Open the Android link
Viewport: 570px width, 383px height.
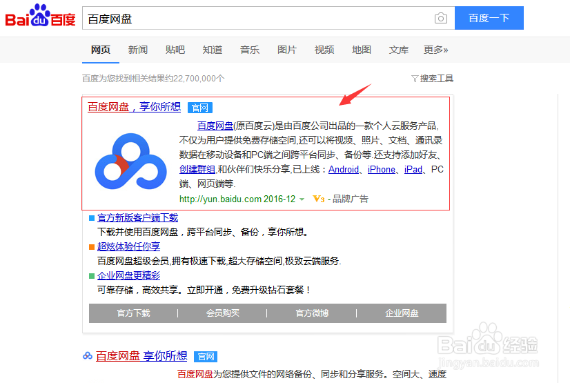(344, 169)
